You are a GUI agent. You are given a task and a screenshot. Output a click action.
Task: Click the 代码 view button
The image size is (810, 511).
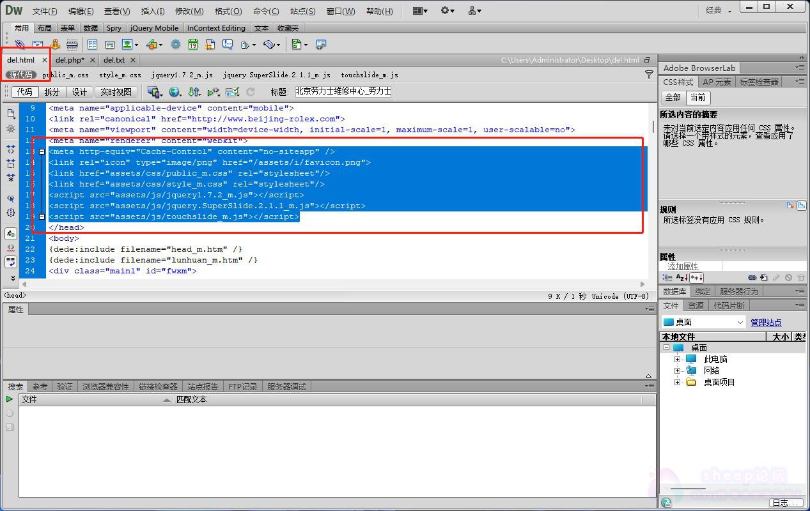[x=25, y=92]
